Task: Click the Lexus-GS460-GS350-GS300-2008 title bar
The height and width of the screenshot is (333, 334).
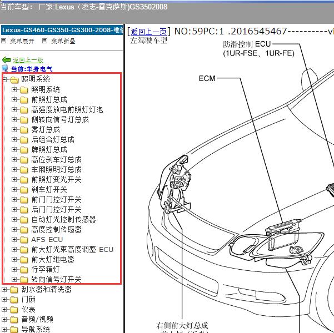Action: click(62, 30)
